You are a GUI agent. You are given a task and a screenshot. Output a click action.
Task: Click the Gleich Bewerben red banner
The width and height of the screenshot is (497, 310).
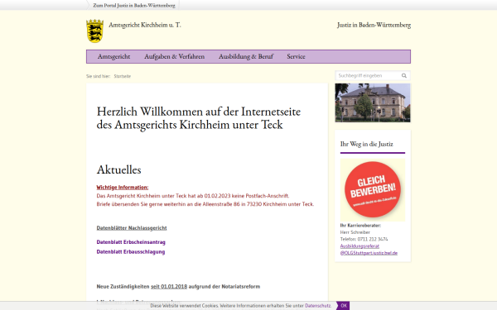373,190
